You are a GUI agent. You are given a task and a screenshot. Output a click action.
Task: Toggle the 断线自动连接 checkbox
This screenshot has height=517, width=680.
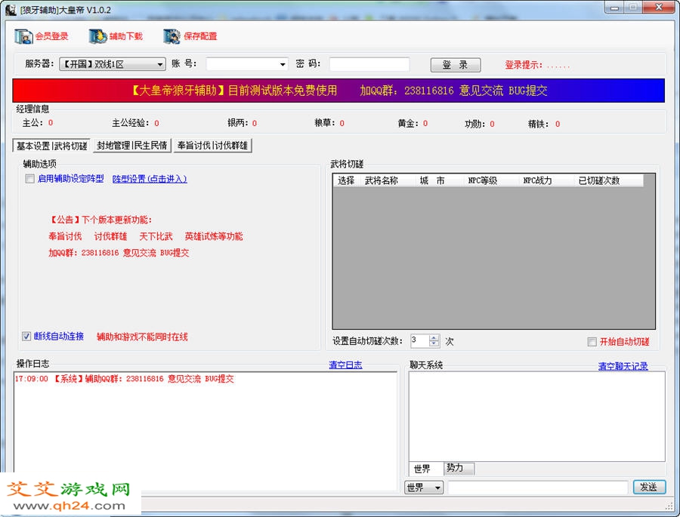coord(27,337)
